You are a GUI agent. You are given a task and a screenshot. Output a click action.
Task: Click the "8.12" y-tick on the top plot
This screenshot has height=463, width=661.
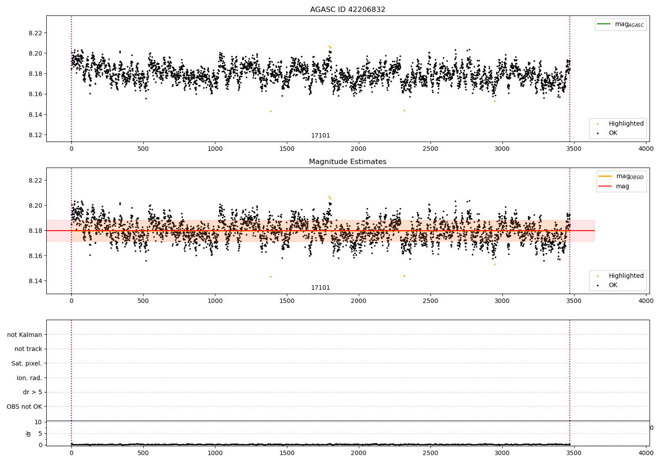(36, 135)
